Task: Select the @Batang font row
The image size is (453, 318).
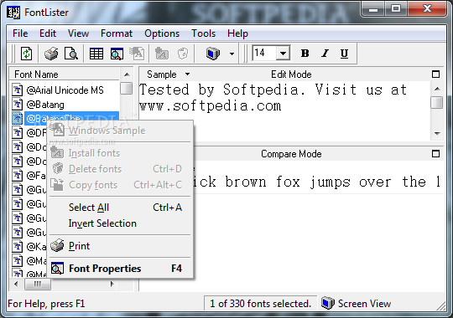Action: point(65,105)
